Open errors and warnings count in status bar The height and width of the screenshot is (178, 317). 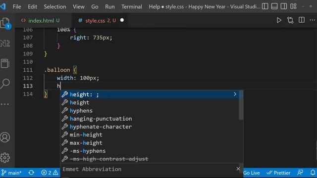(x=50, y=173)
